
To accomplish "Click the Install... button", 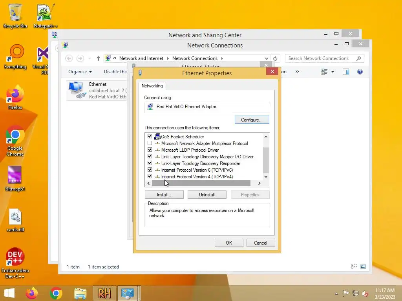I will click(164, 195).
